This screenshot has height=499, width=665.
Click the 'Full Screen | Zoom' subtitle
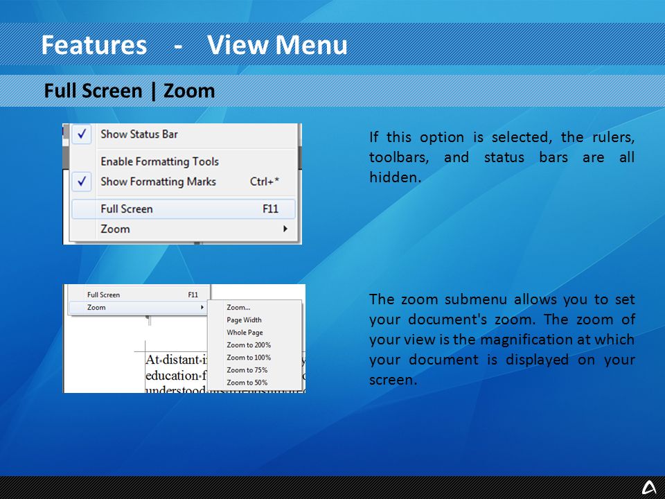point(130,91)
